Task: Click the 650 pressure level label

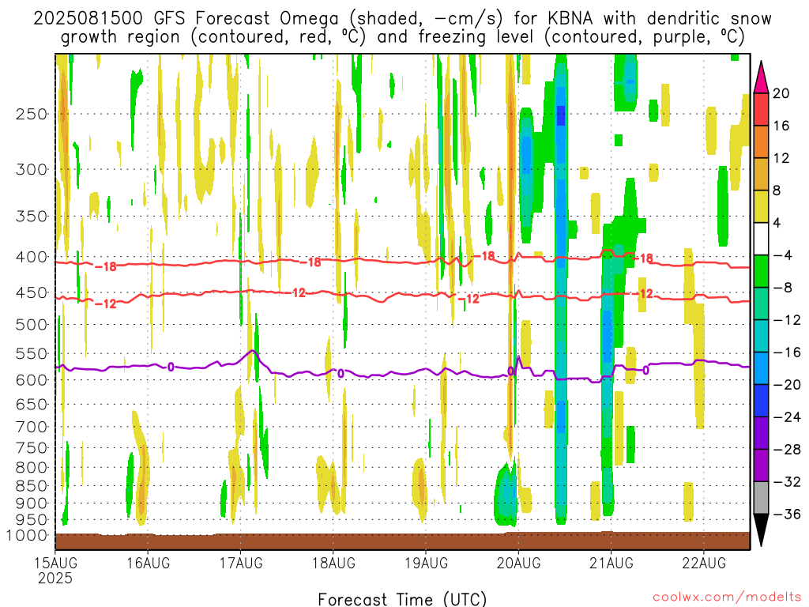Action: (x=32, y=404)
